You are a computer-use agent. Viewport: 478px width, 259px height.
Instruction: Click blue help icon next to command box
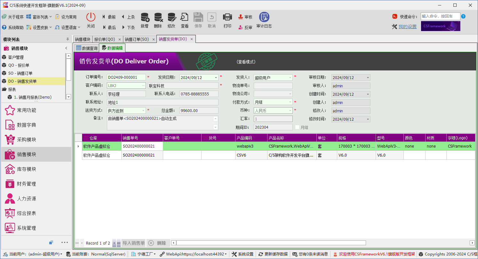pos(463,16)
